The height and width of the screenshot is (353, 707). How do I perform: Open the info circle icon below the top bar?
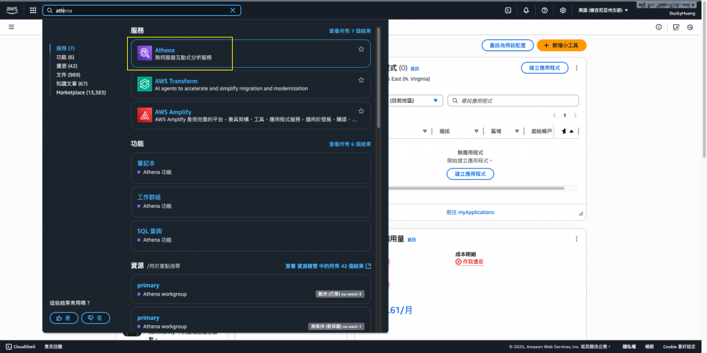click(659, 27)
